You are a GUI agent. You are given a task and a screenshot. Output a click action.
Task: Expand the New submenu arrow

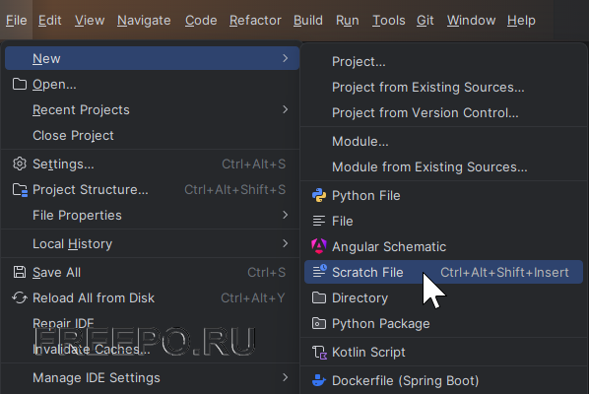pyautogui.click(x=285, y=58)
